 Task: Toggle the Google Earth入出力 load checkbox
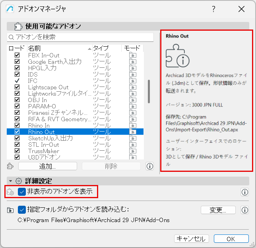pos(17,61)
